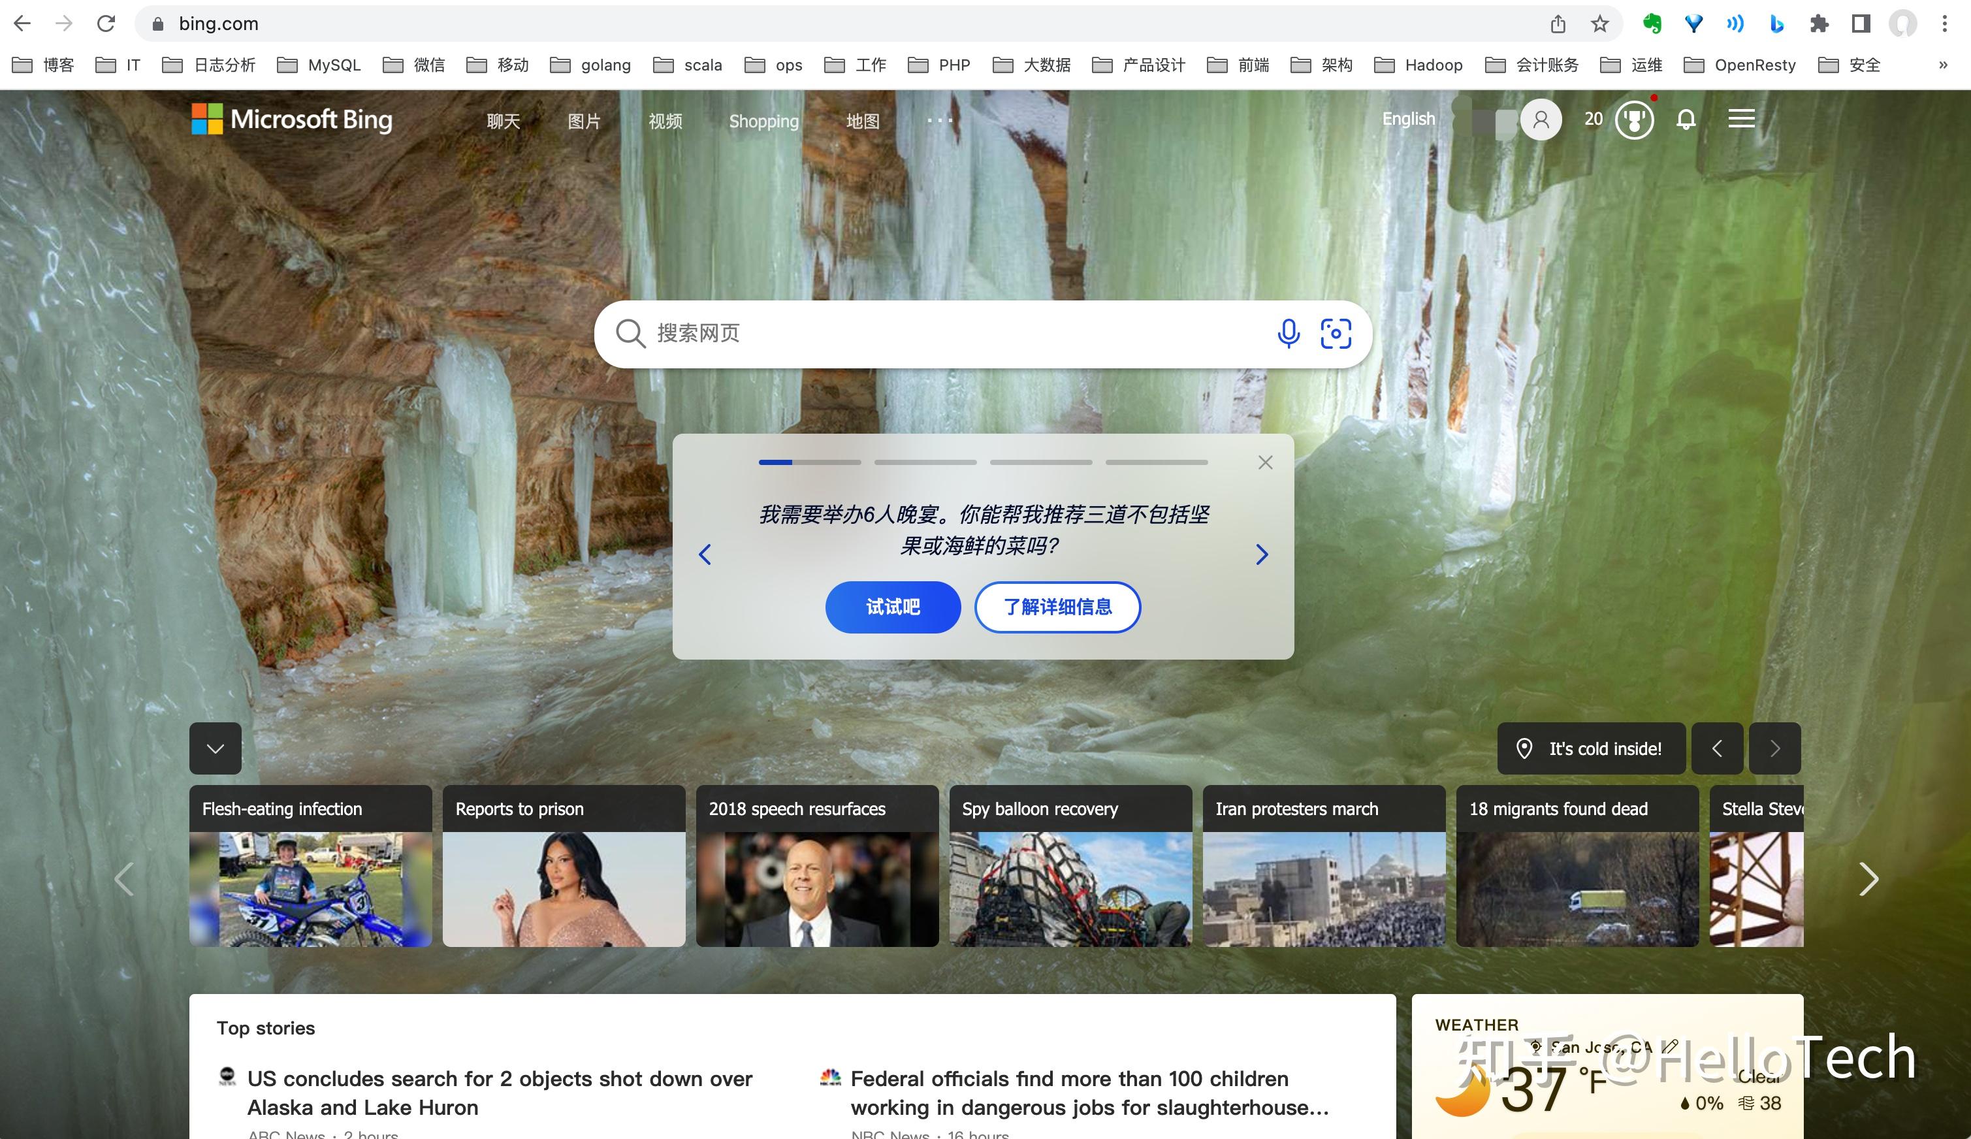Advance carousel with right chevron arrow
1971x1139 pixels.
point(1868,878)
